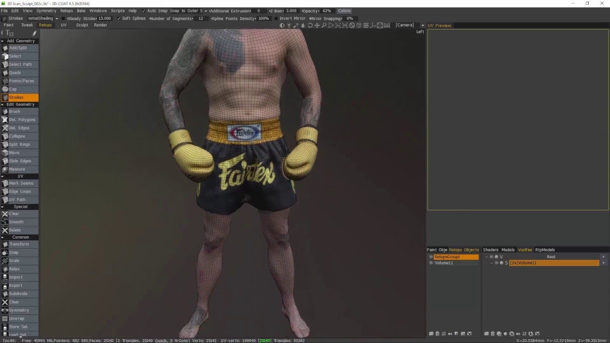Select Del. Edges tool
The height and width of the screenshot is (343, 610).
(x=20, y=128)
